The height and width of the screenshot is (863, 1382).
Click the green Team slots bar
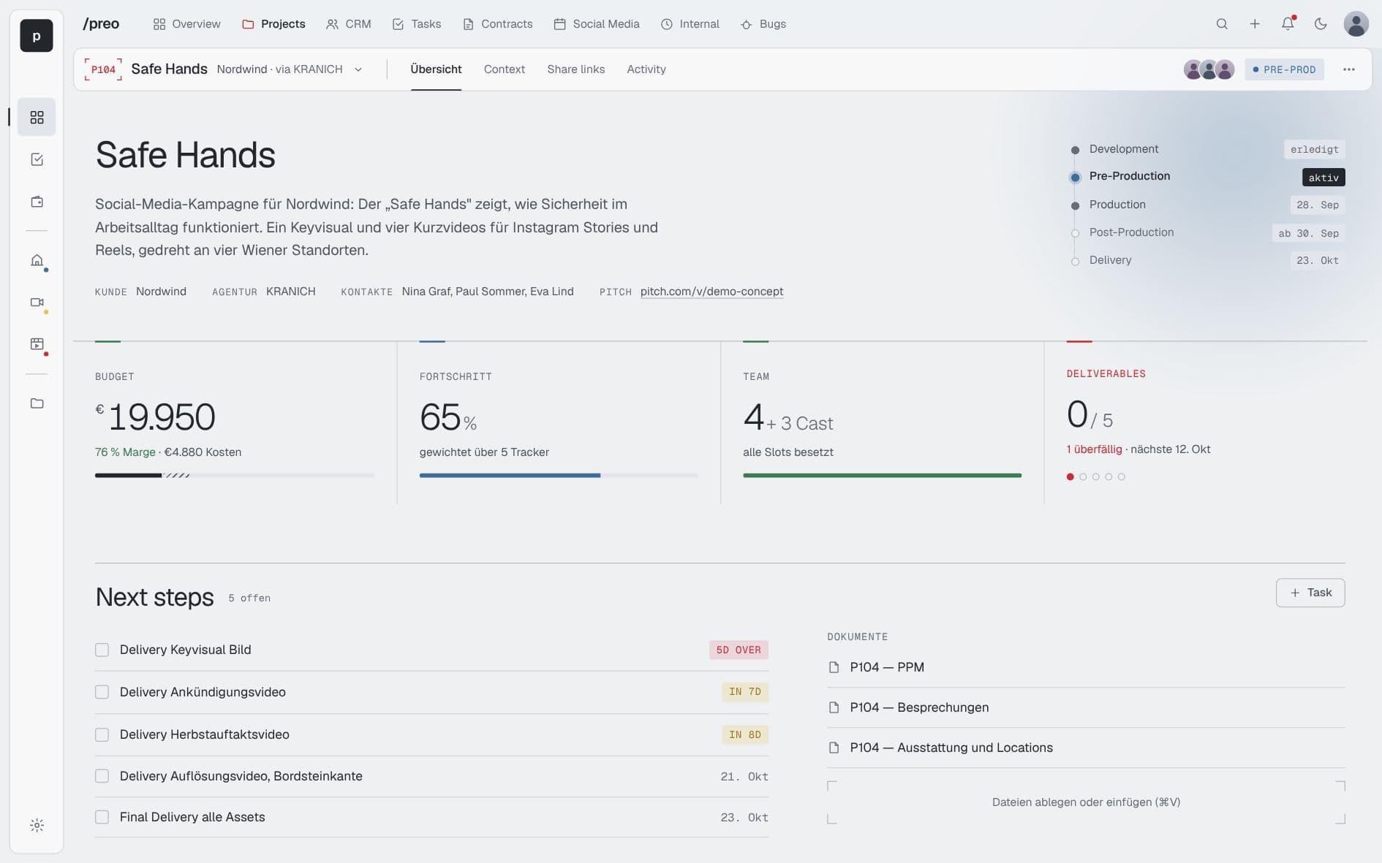(x=882, y=476)
